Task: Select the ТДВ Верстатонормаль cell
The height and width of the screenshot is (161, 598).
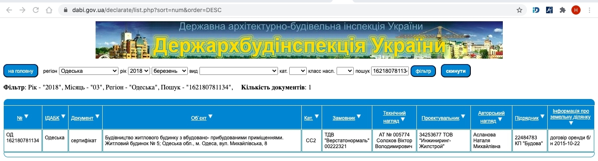Action: tap(347, 141)
